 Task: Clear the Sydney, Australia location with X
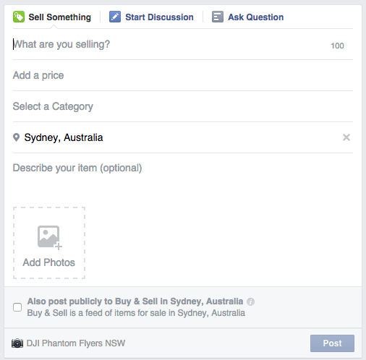346,137
